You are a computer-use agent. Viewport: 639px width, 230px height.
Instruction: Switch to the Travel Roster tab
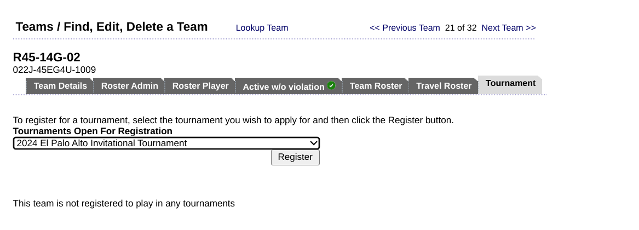(x=444, y=86)
